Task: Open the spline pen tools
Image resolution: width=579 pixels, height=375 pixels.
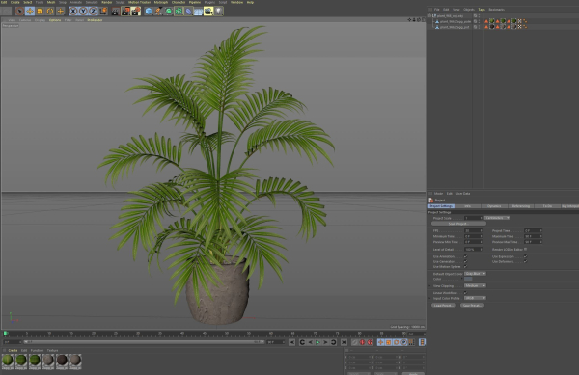Action: click(x=158, y=12)
